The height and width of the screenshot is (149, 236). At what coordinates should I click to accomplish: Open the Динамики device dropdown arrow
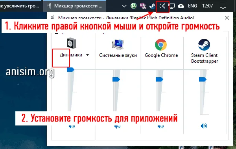click(87, 55)
